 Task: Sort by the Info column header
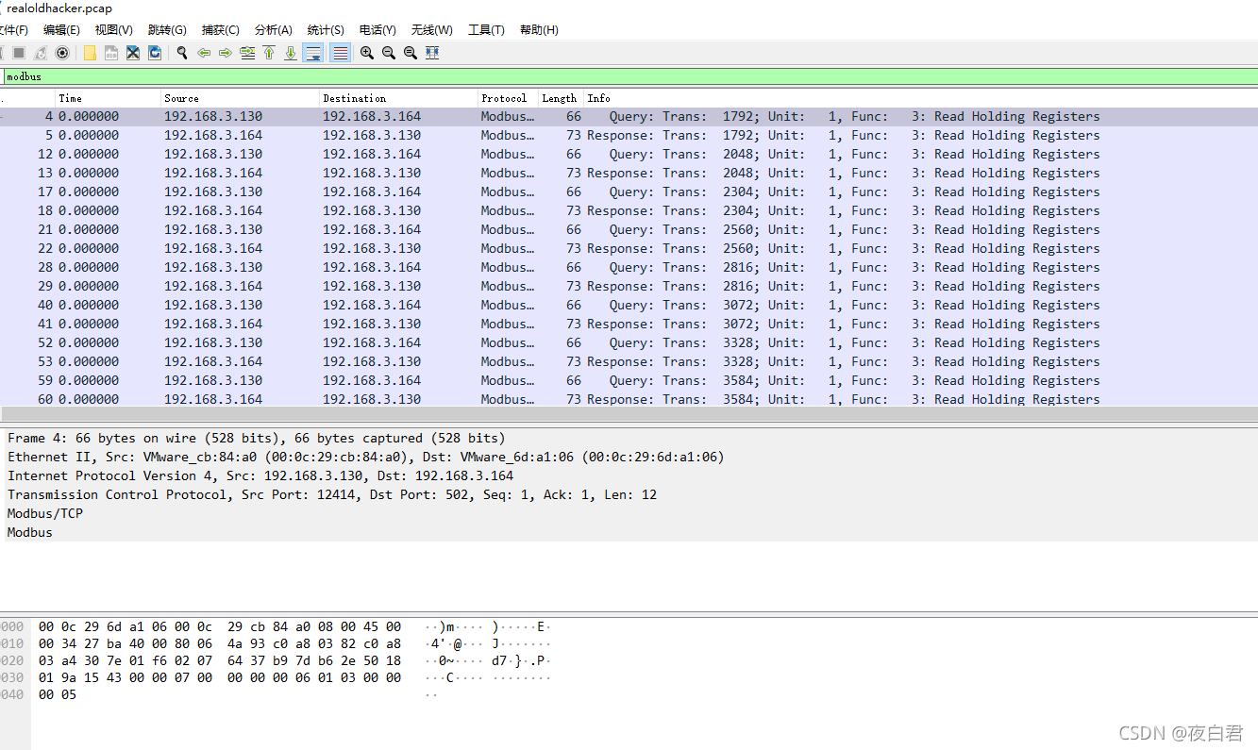(920, 98)
